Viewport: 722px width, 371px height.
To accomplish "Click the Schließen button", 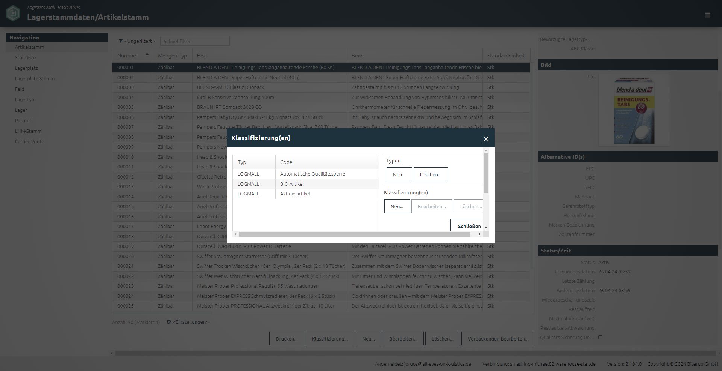I will point(467,225).
